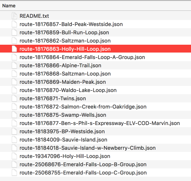Select route-18176868-Saltzman-Loop.json entry
The height and width of the screenshot is (181, 191).
(x=65, y=74)
